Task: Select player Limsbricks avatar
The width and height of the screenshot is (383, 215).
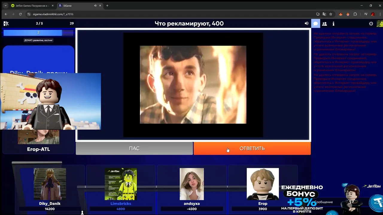Action: (x=121, y=184)
